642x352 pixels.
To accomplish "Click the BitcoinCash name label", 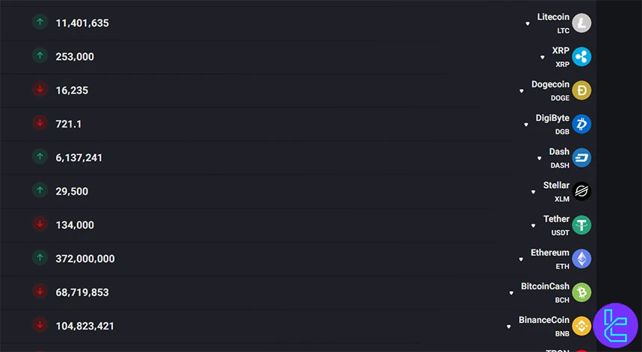I will [545, 286].
